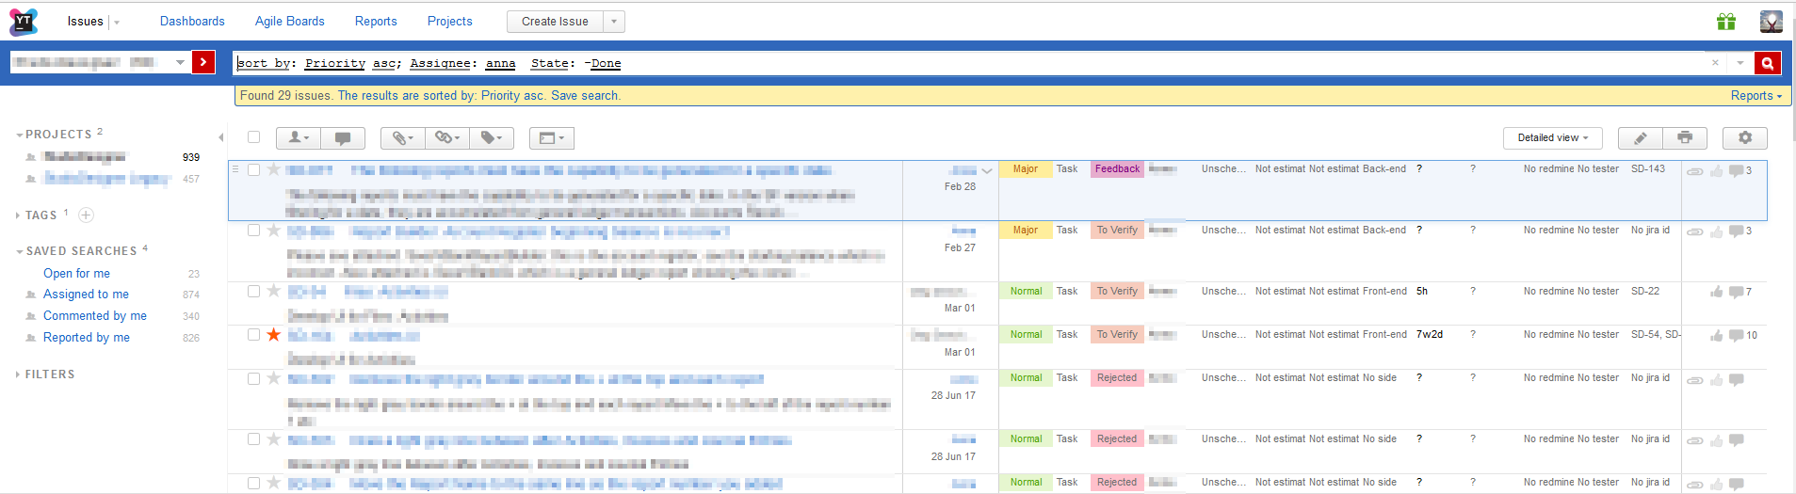Image resolution: width=1796 pixels, height=494 pixels.
Task: Clear the search query with X
Action: tap(1715, 63)
